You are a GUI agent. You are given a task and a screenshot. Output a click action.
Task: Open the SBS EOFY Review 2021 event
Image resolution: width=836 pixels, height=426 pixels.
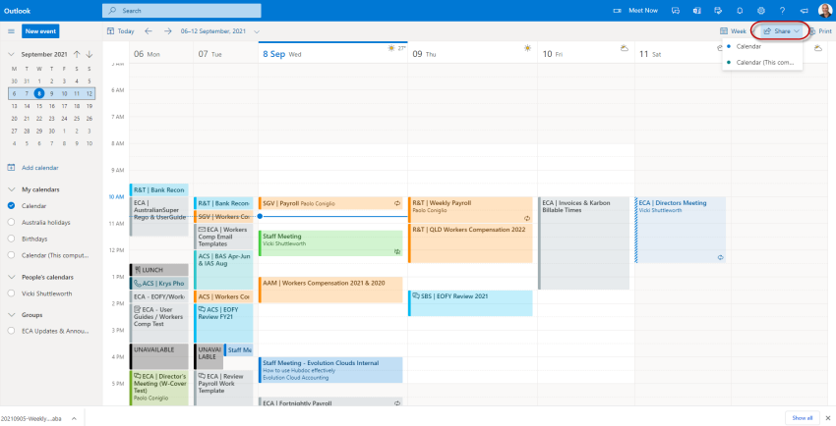tap(470, 303)
